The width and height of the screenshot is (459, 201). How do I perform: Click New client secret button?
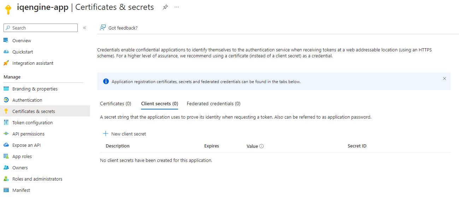pos(124,134)
